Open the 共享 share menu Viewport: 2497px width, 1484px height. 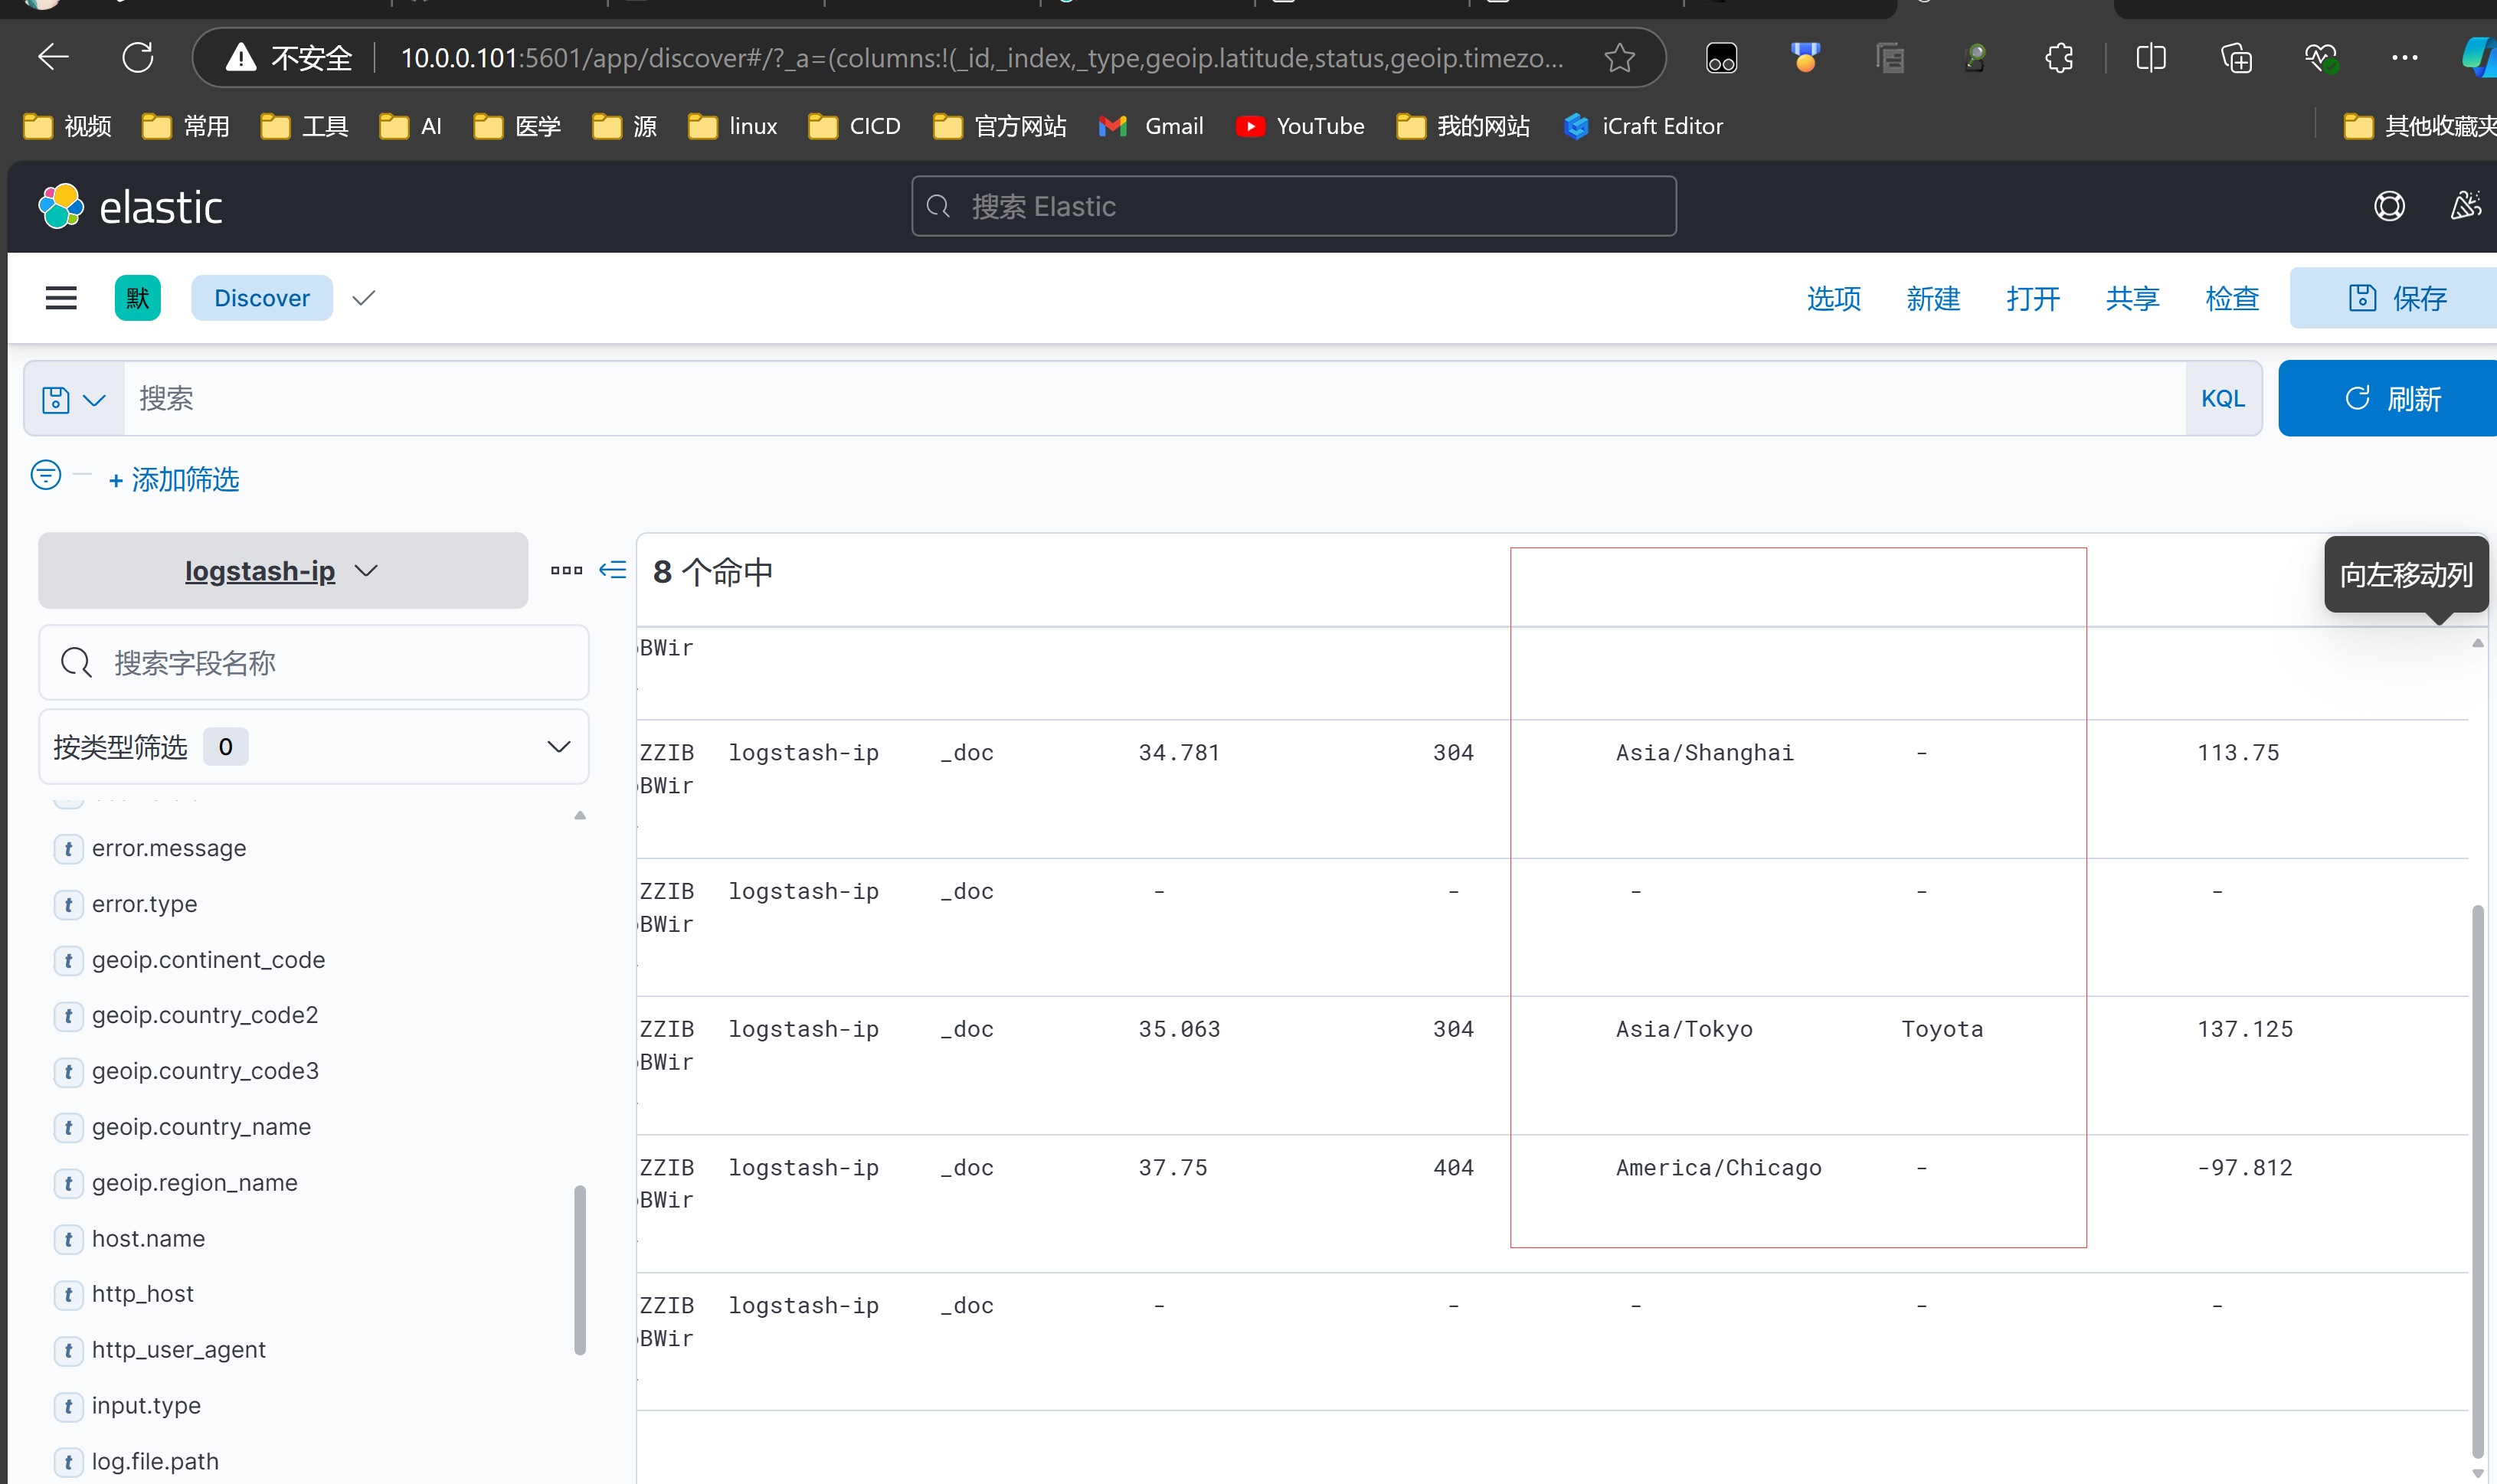2132,298
